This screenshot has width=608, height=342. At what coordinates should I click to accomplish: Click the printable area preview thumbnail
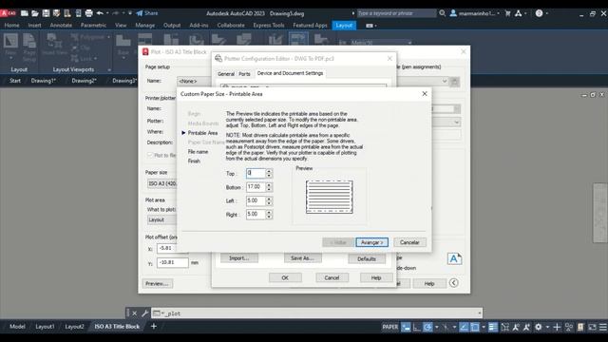330,197
